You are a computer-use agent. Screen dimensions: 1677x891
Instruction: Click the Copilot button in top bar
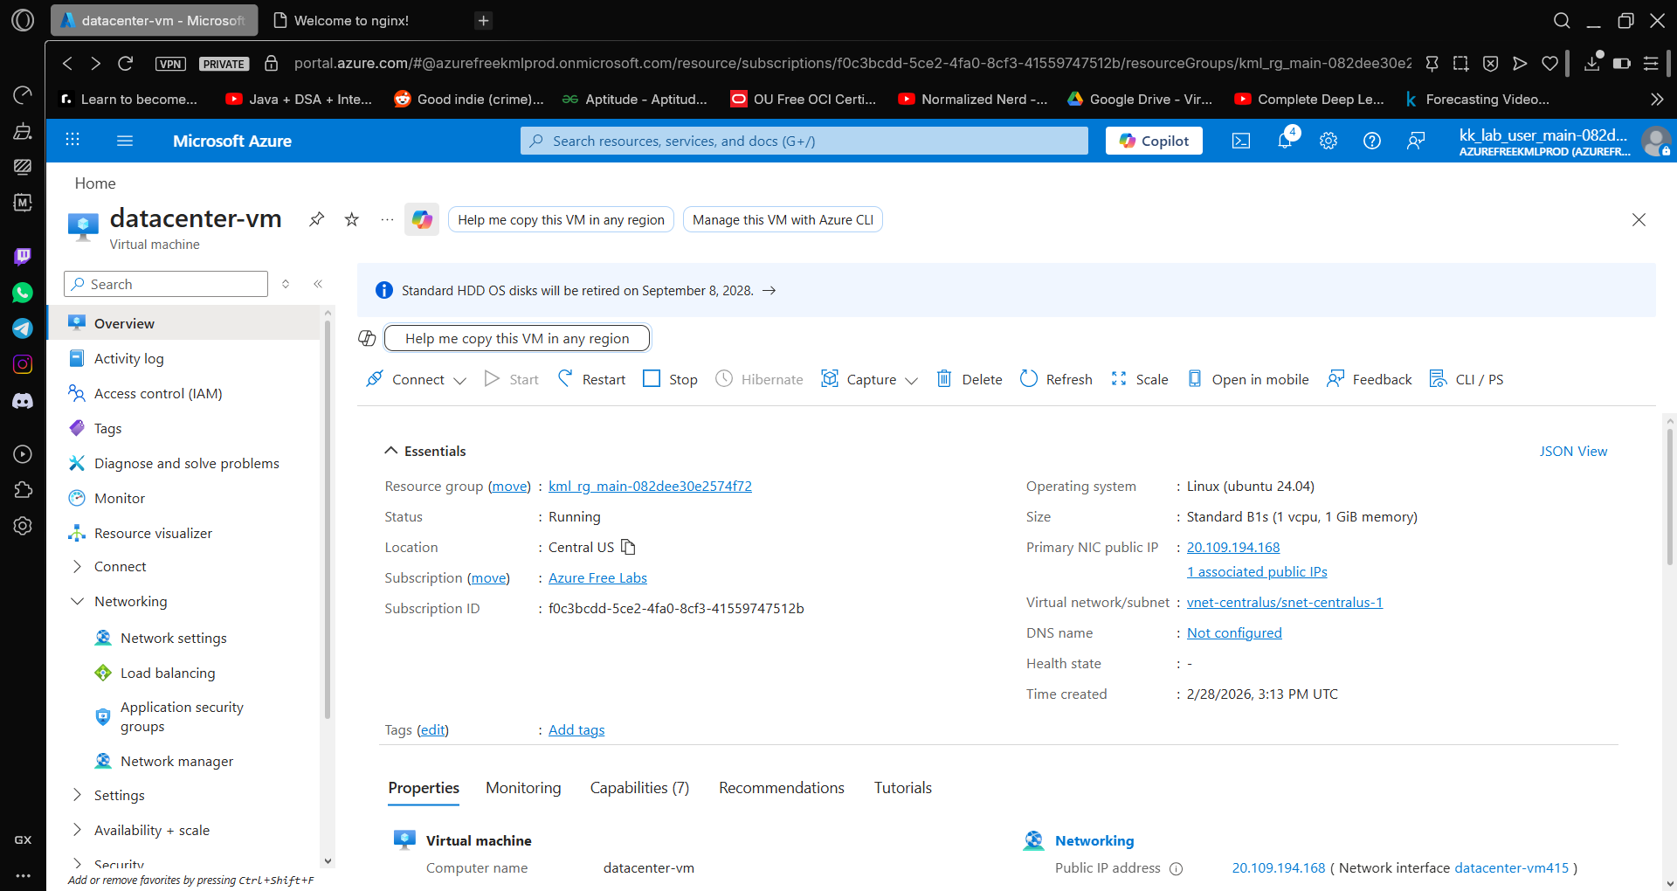[1154, 141]
